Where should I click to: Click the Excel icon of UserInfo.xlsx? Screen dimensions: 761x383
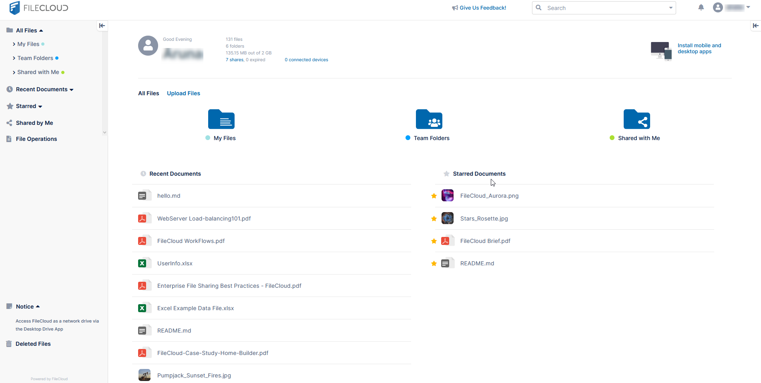(144, 263)
